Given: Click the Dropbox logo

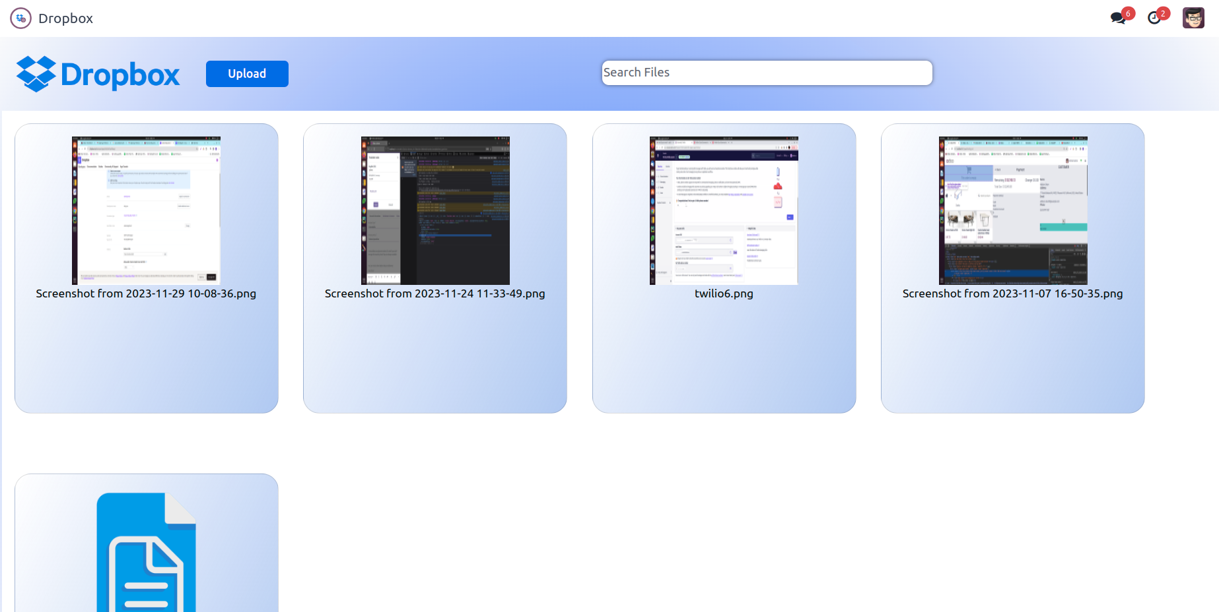Looking at the screenshot, I should pyautogui.click(x=98, y=74).
